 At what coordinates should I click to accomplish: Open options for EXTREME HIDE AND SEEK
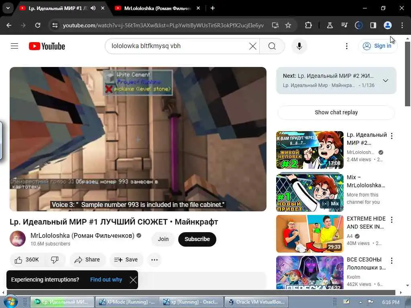[x=392, y=219]
